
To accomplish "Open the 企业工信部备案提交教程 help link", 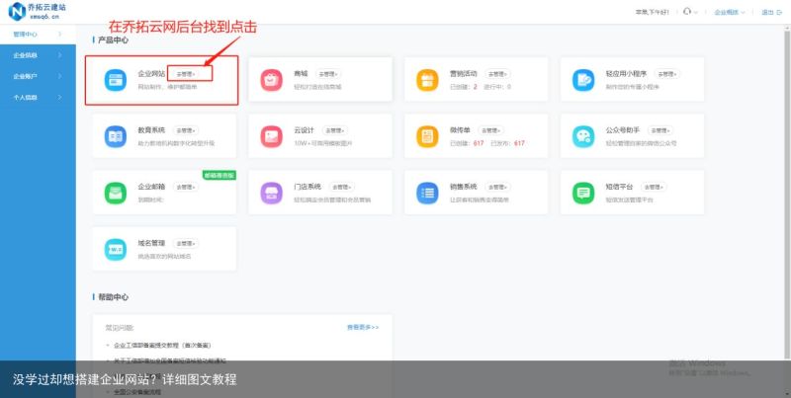I will tap(162, 346).
